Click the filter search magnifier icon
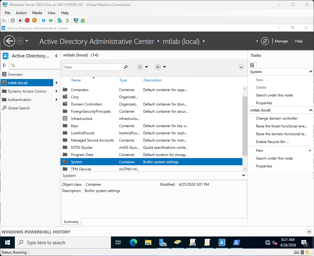The image size is (314, 256). [x=125, y=67]
